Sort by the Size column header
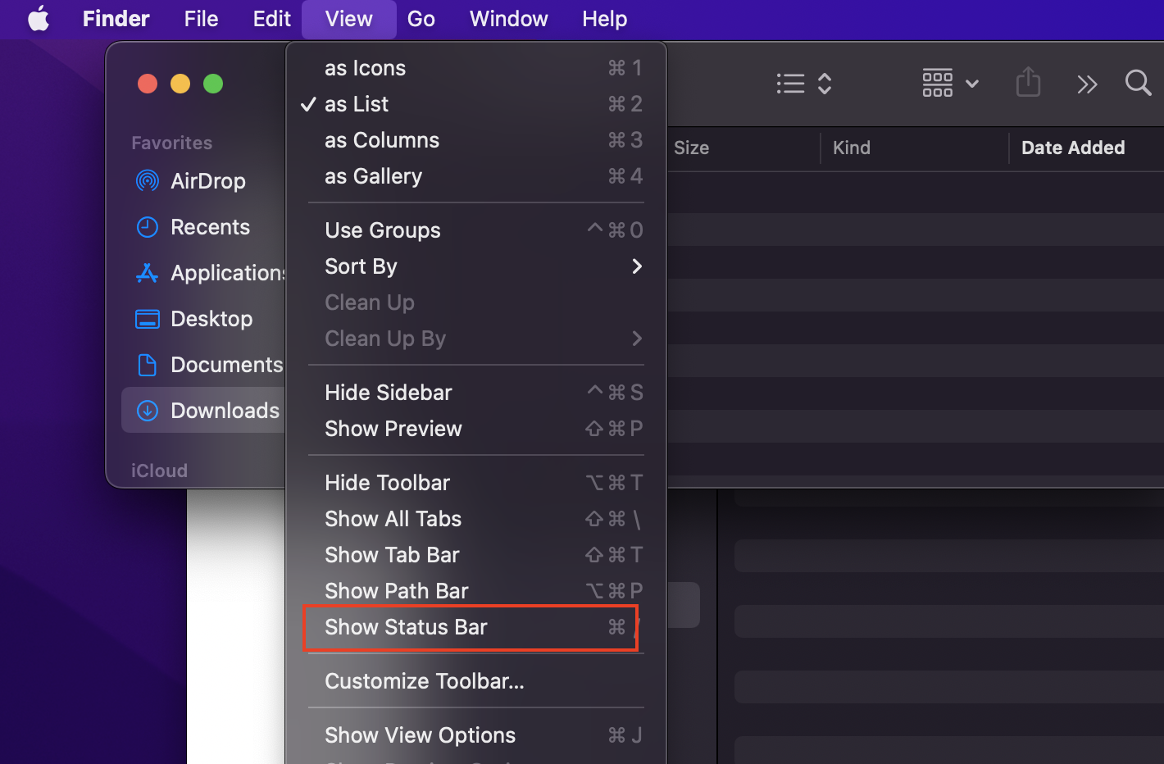 click(691, 148)
